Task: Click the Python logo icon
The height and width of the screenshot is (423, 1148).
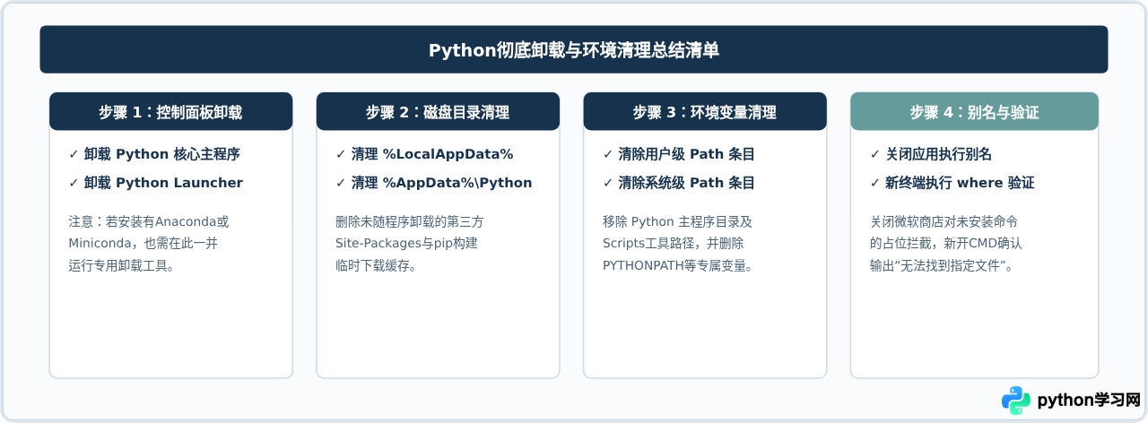Action: (1016, 401)
